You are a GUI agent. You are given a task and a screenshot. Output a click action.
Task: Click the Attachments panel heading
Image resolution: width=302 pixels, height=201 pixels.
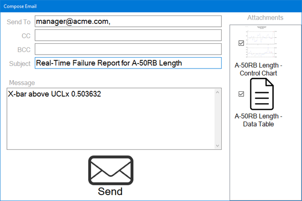click(265, 17)
